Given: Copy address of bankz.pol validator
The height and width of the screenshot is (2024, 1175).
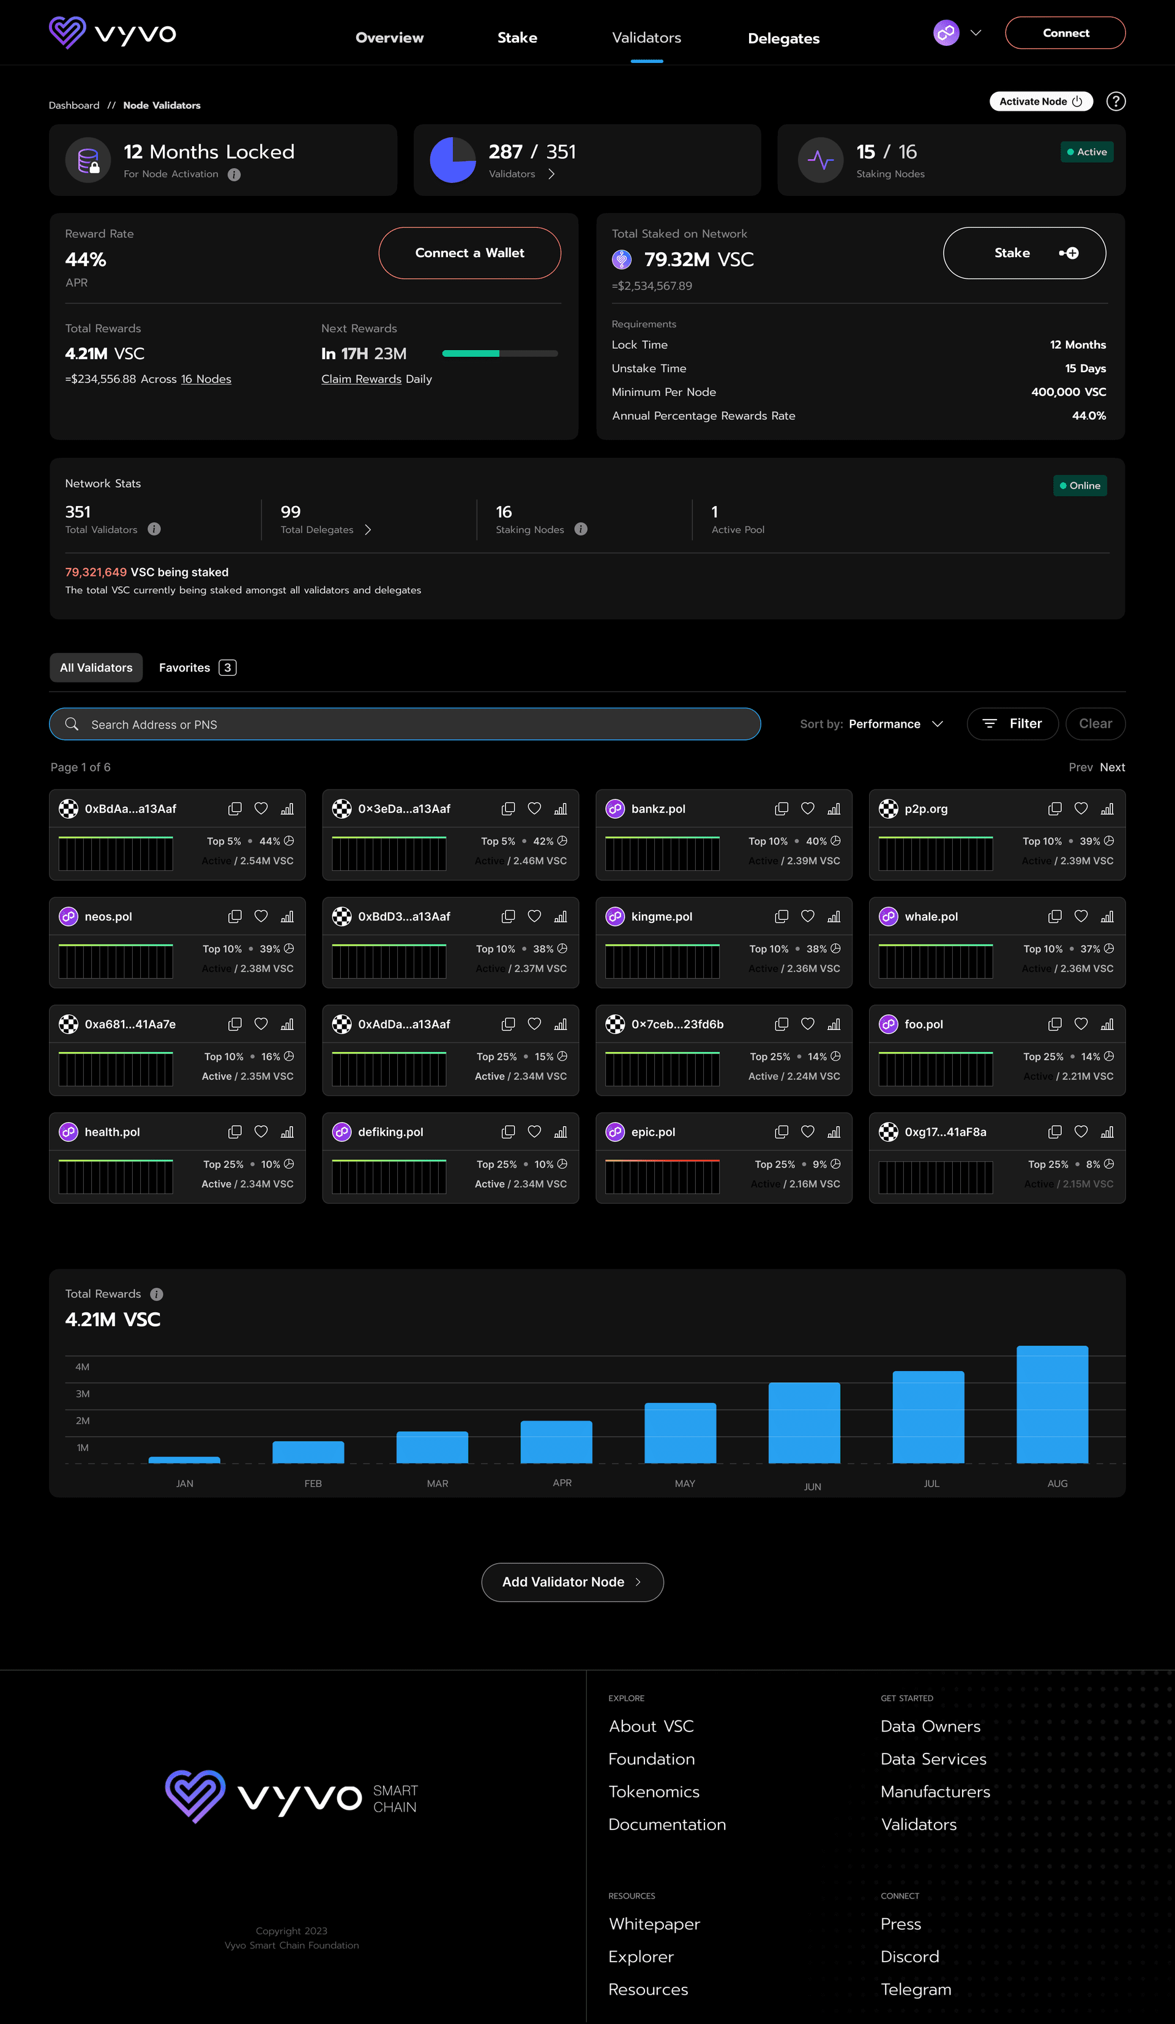Looking at the screenshot, I should (781, 808).
